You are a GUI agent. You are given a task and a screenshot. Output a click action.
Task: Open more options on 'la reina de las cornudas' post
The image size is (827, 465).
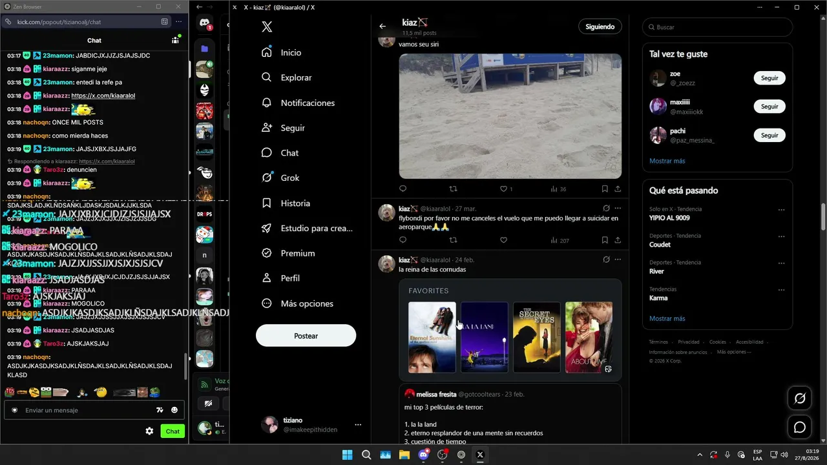pyautogui.click(x=618, y=260)
